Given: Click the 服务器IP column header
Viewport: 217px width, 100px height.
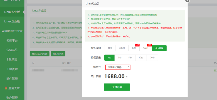Looking at the screenshot, I should [x=66, y=63].
